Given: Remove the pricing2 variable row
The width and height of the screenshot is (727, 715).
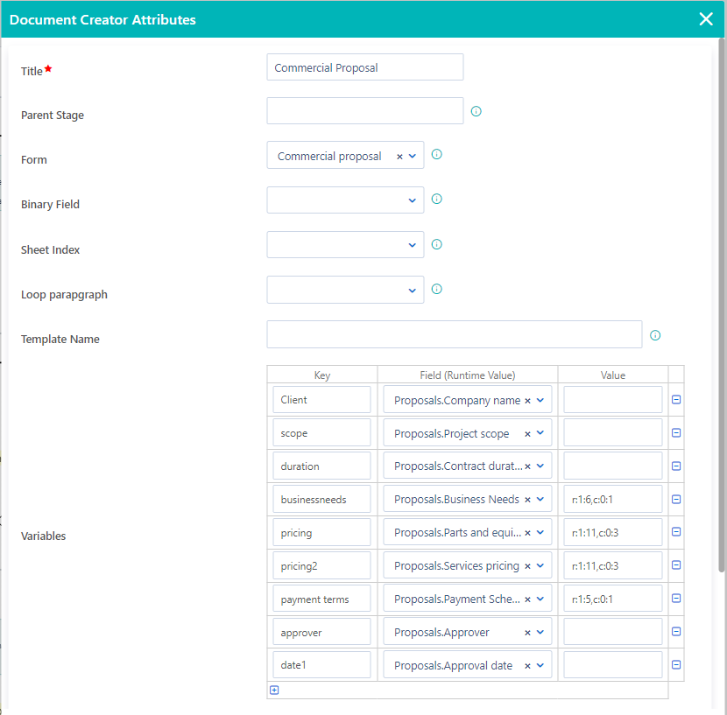Looking at the screenshot, I should pos(676,565).
